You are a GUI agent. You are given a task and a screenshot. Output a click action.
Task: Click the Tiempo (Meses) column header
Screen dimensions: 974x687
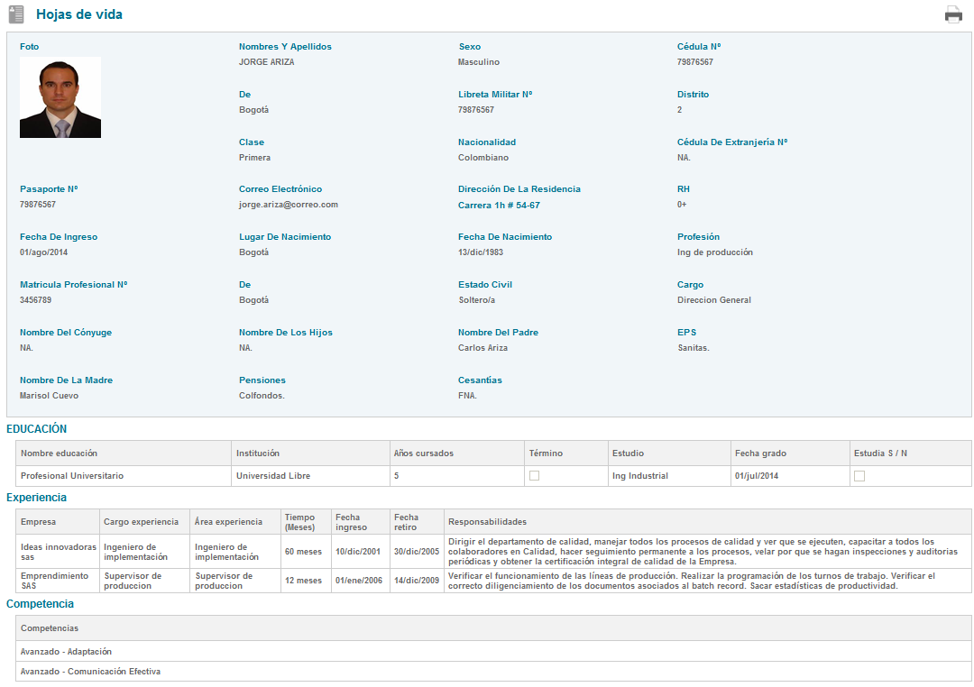(299, 522)
